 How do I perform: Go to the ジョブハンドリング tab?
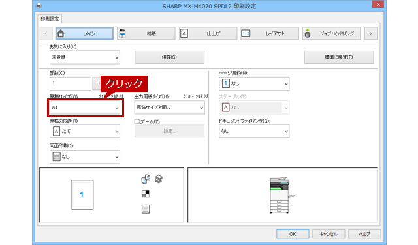pyautogui.click(x=331, y=33)
